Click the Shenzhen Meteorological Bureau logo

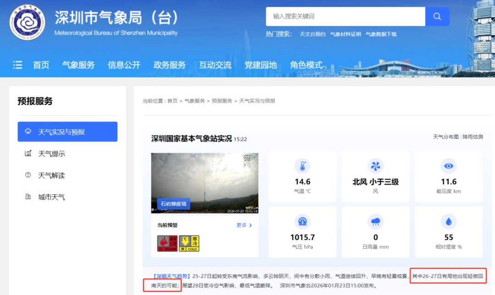[x=28, y=22]
